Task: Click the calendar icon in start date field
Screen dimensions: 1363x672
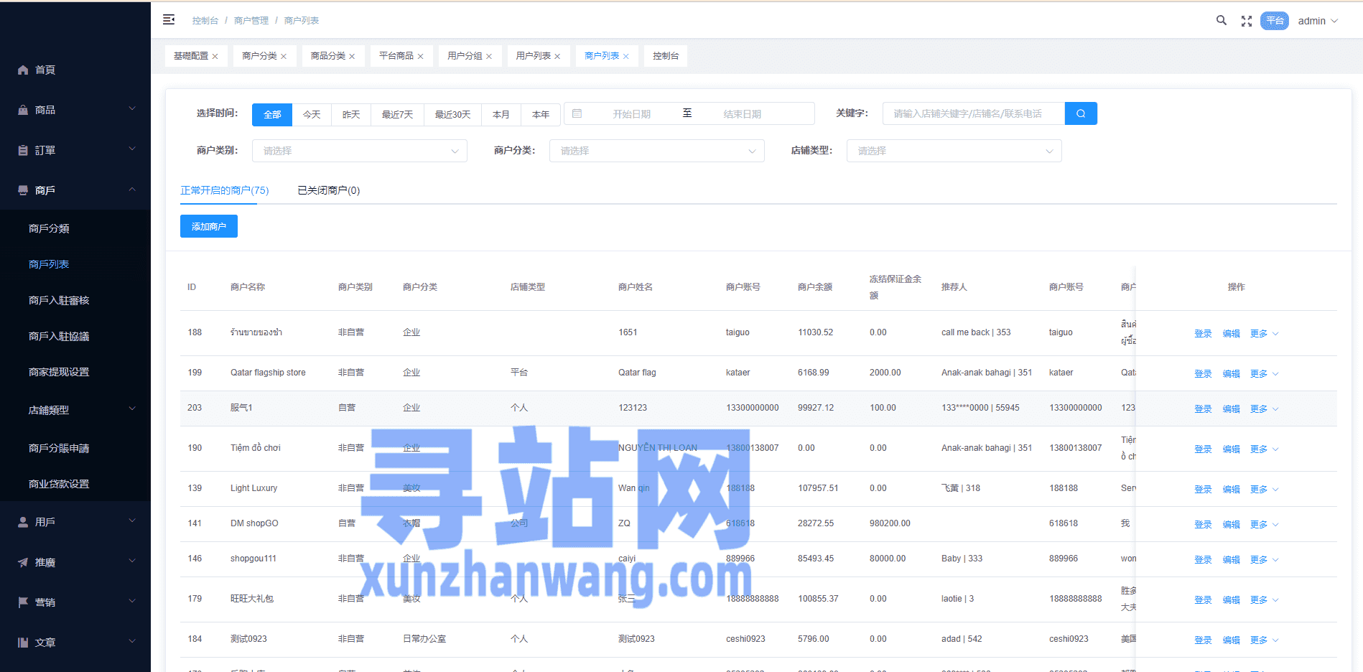Action: pos(577,113)
